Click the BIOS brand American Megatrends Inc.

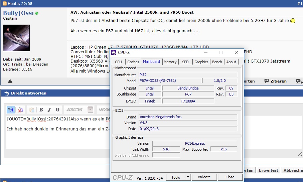188,117
